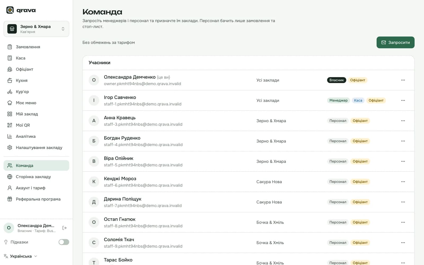Open the Каса calculator icon

click(10, 58)
